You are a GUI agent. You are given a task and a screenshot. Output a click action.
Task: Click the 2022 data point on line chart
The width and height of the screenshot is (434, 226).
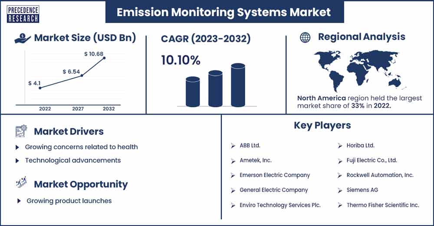[x=40, y=88]
